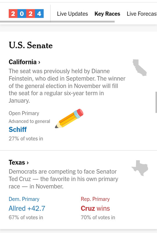
Task: Select the Key Races tab
Action: [107, 14]
